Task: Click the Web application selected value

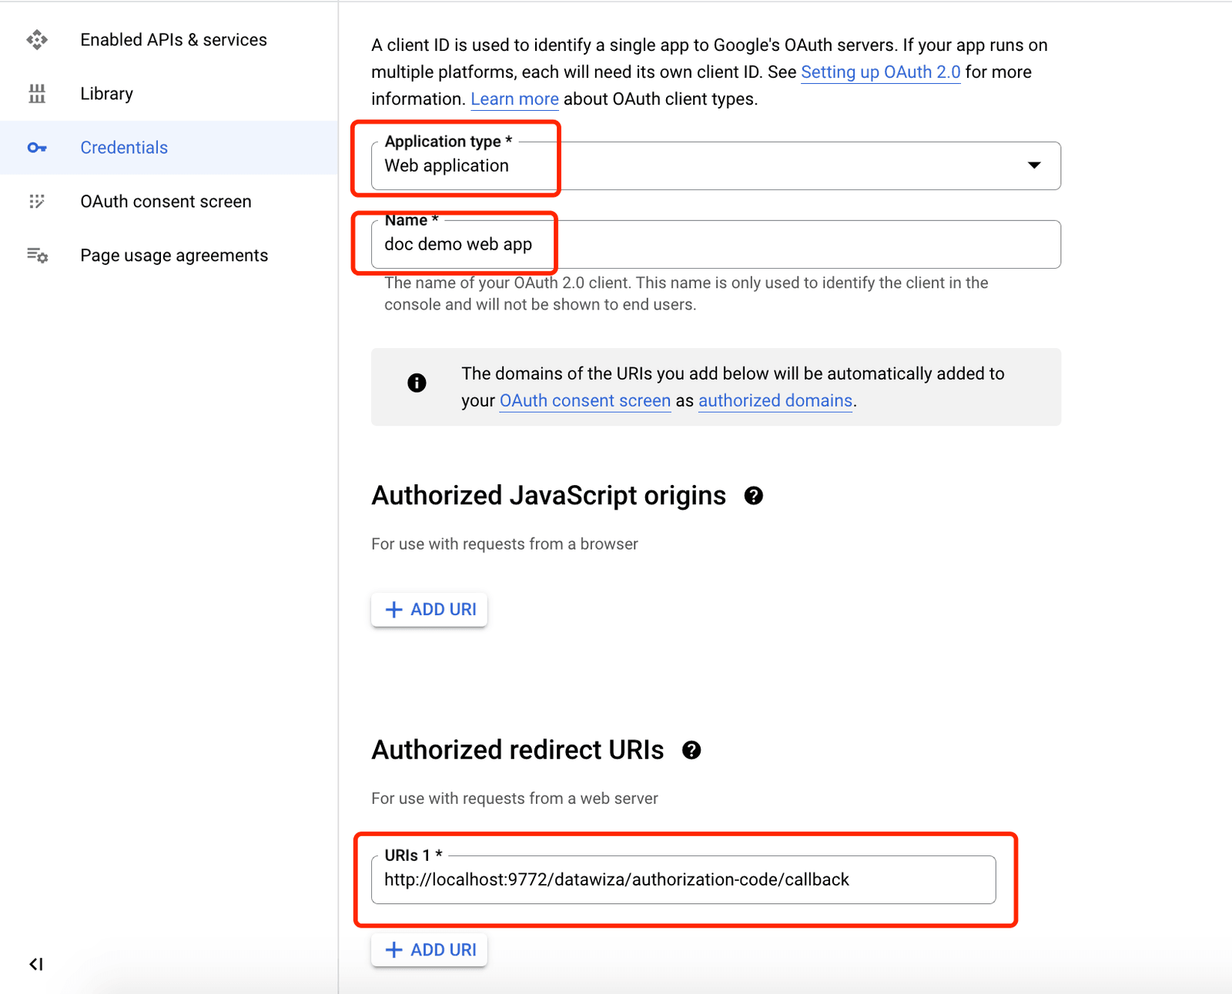Action: (x=447, y=166)
